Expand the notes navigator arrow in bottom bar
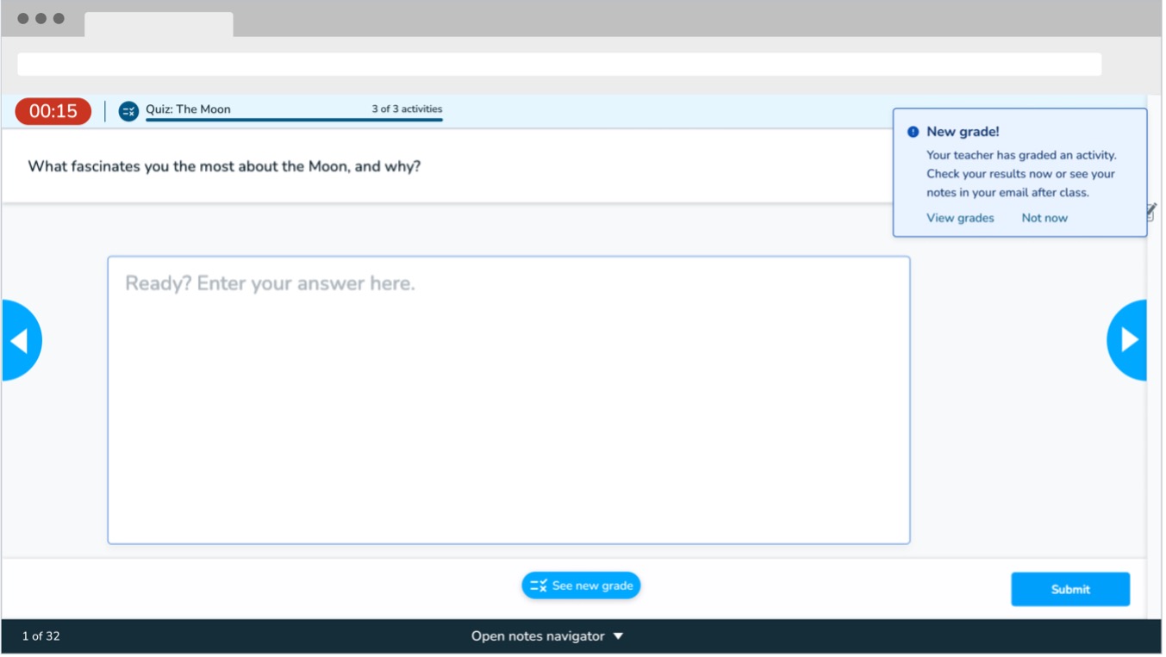1166x657 pixels. coord(618,637)
